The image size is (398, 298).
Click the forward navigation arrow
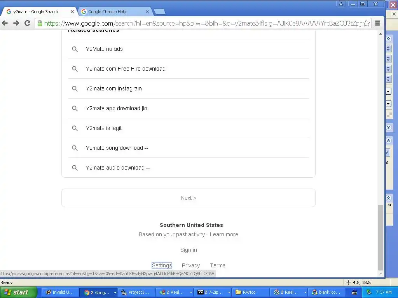pos(16,23)
